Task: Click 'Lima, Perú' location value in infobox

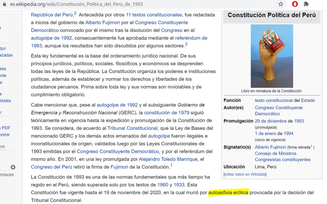Action: coord(265,167)
